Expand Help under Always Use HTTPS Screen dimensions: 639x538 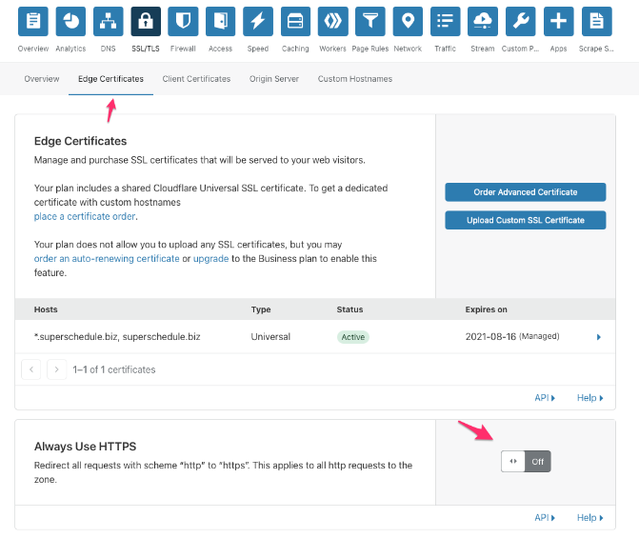click(x=590, y=518)
